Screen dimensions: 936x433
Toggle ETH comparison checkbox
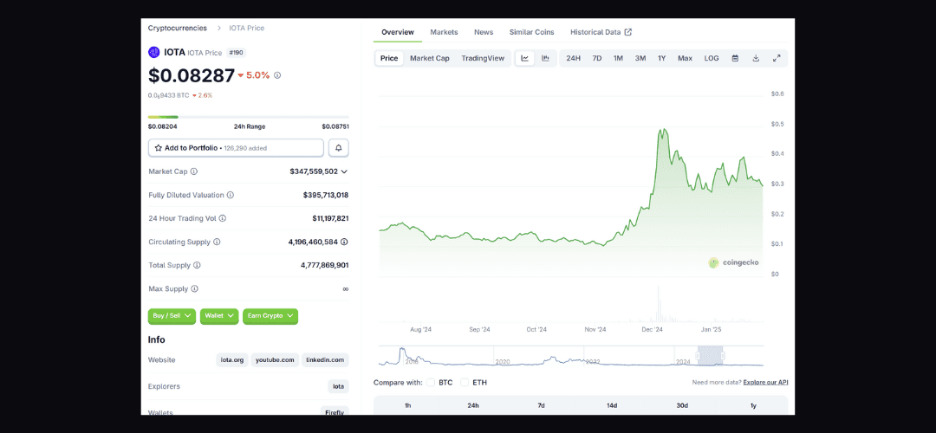(465, 382)
